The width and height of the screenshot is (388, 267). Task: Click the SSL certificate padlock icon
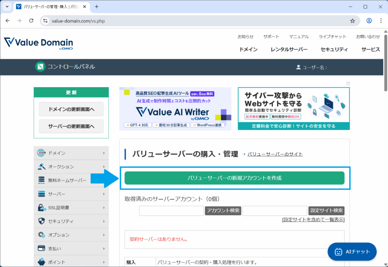[41, 207]
